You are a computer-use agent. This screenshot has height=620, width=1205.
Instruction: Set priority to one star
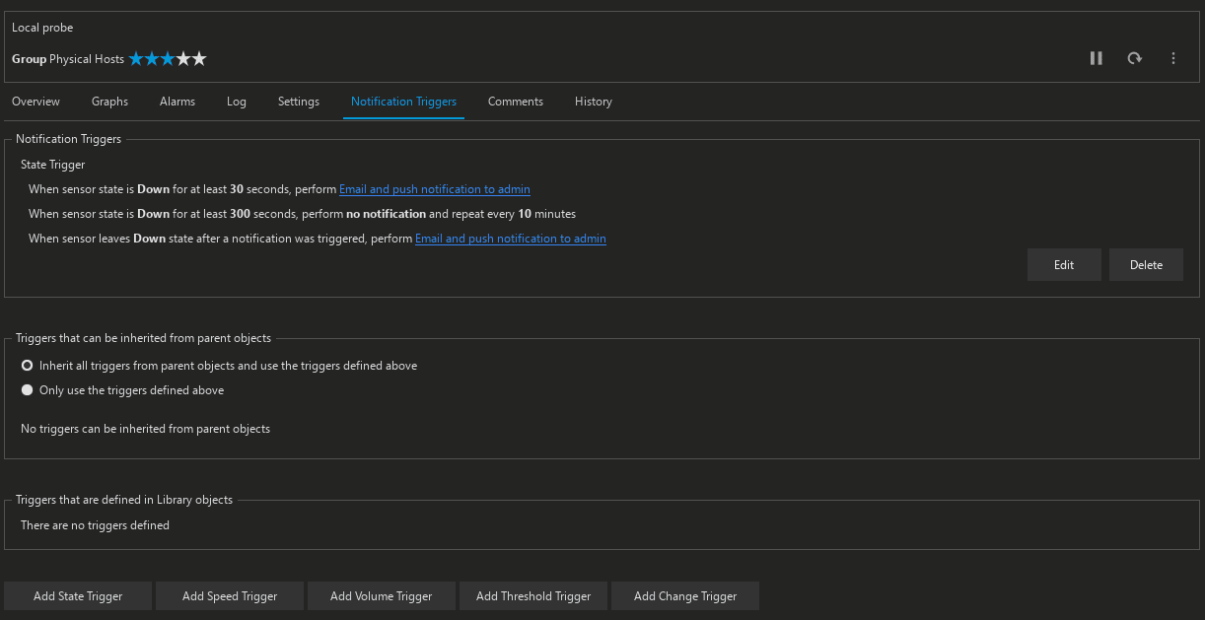click(136, 59)
